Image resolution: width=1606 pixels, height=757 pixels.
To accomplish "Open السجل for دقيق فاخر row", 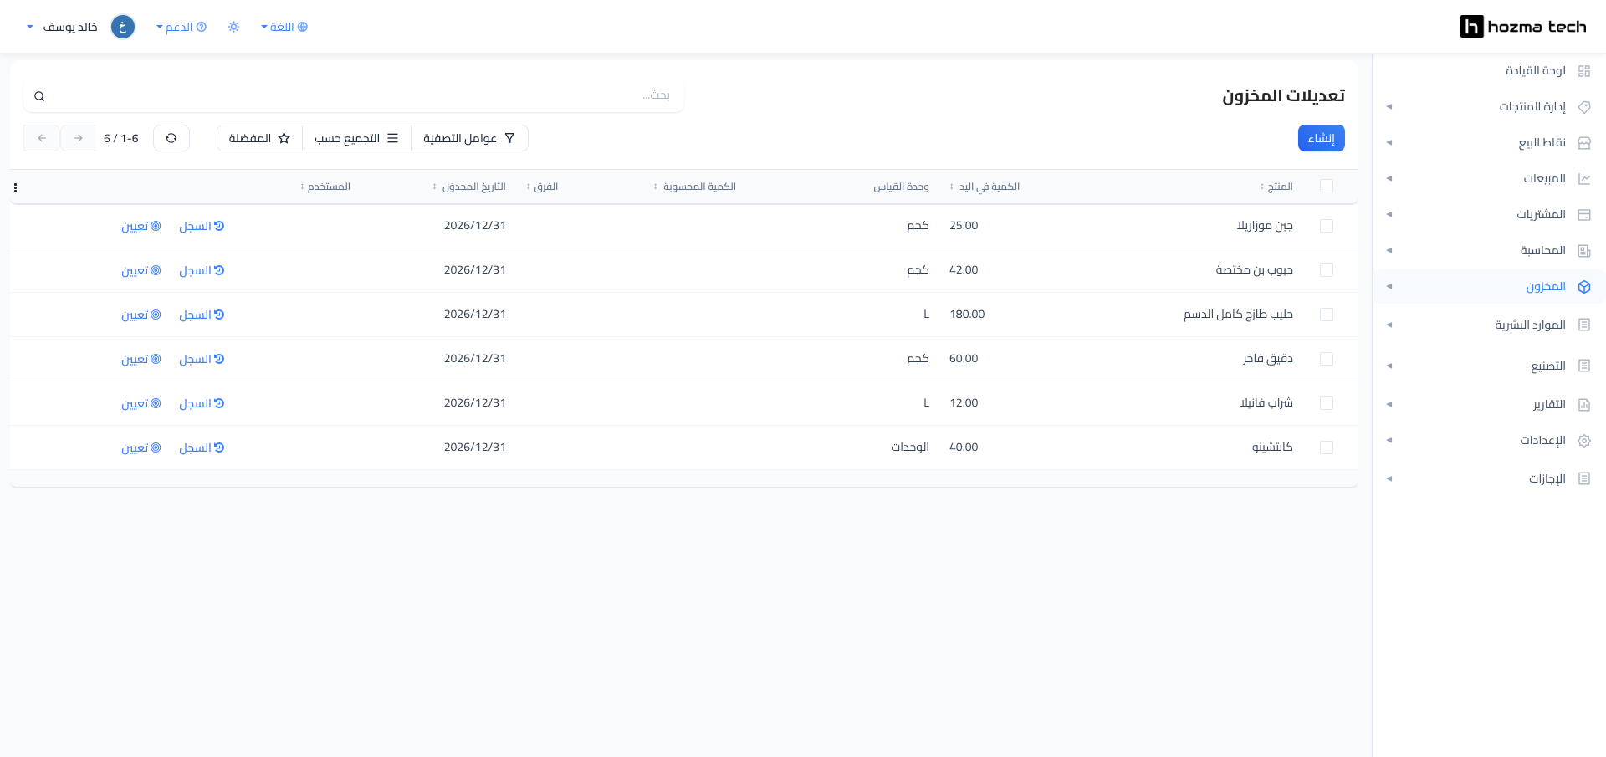I will click(202, 359).
